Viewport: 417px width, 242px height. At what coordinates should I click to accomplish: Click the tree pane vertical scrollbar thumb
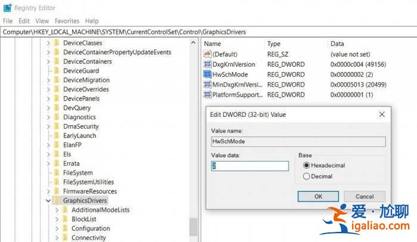194,227
